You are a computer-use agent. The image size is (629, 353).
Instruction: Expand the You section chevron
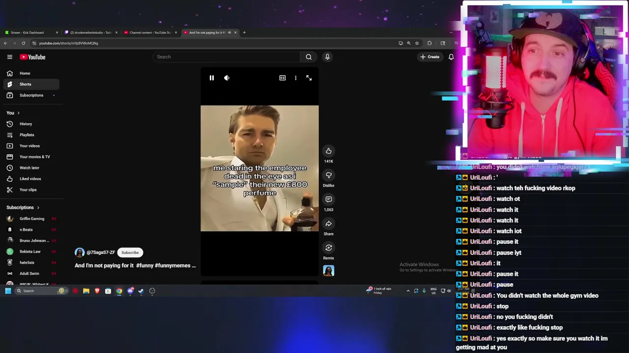click(x=18, y=113)
